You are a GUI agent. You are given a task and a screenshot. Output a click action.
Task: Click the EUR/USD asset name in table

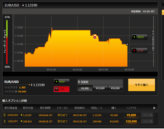13,115
